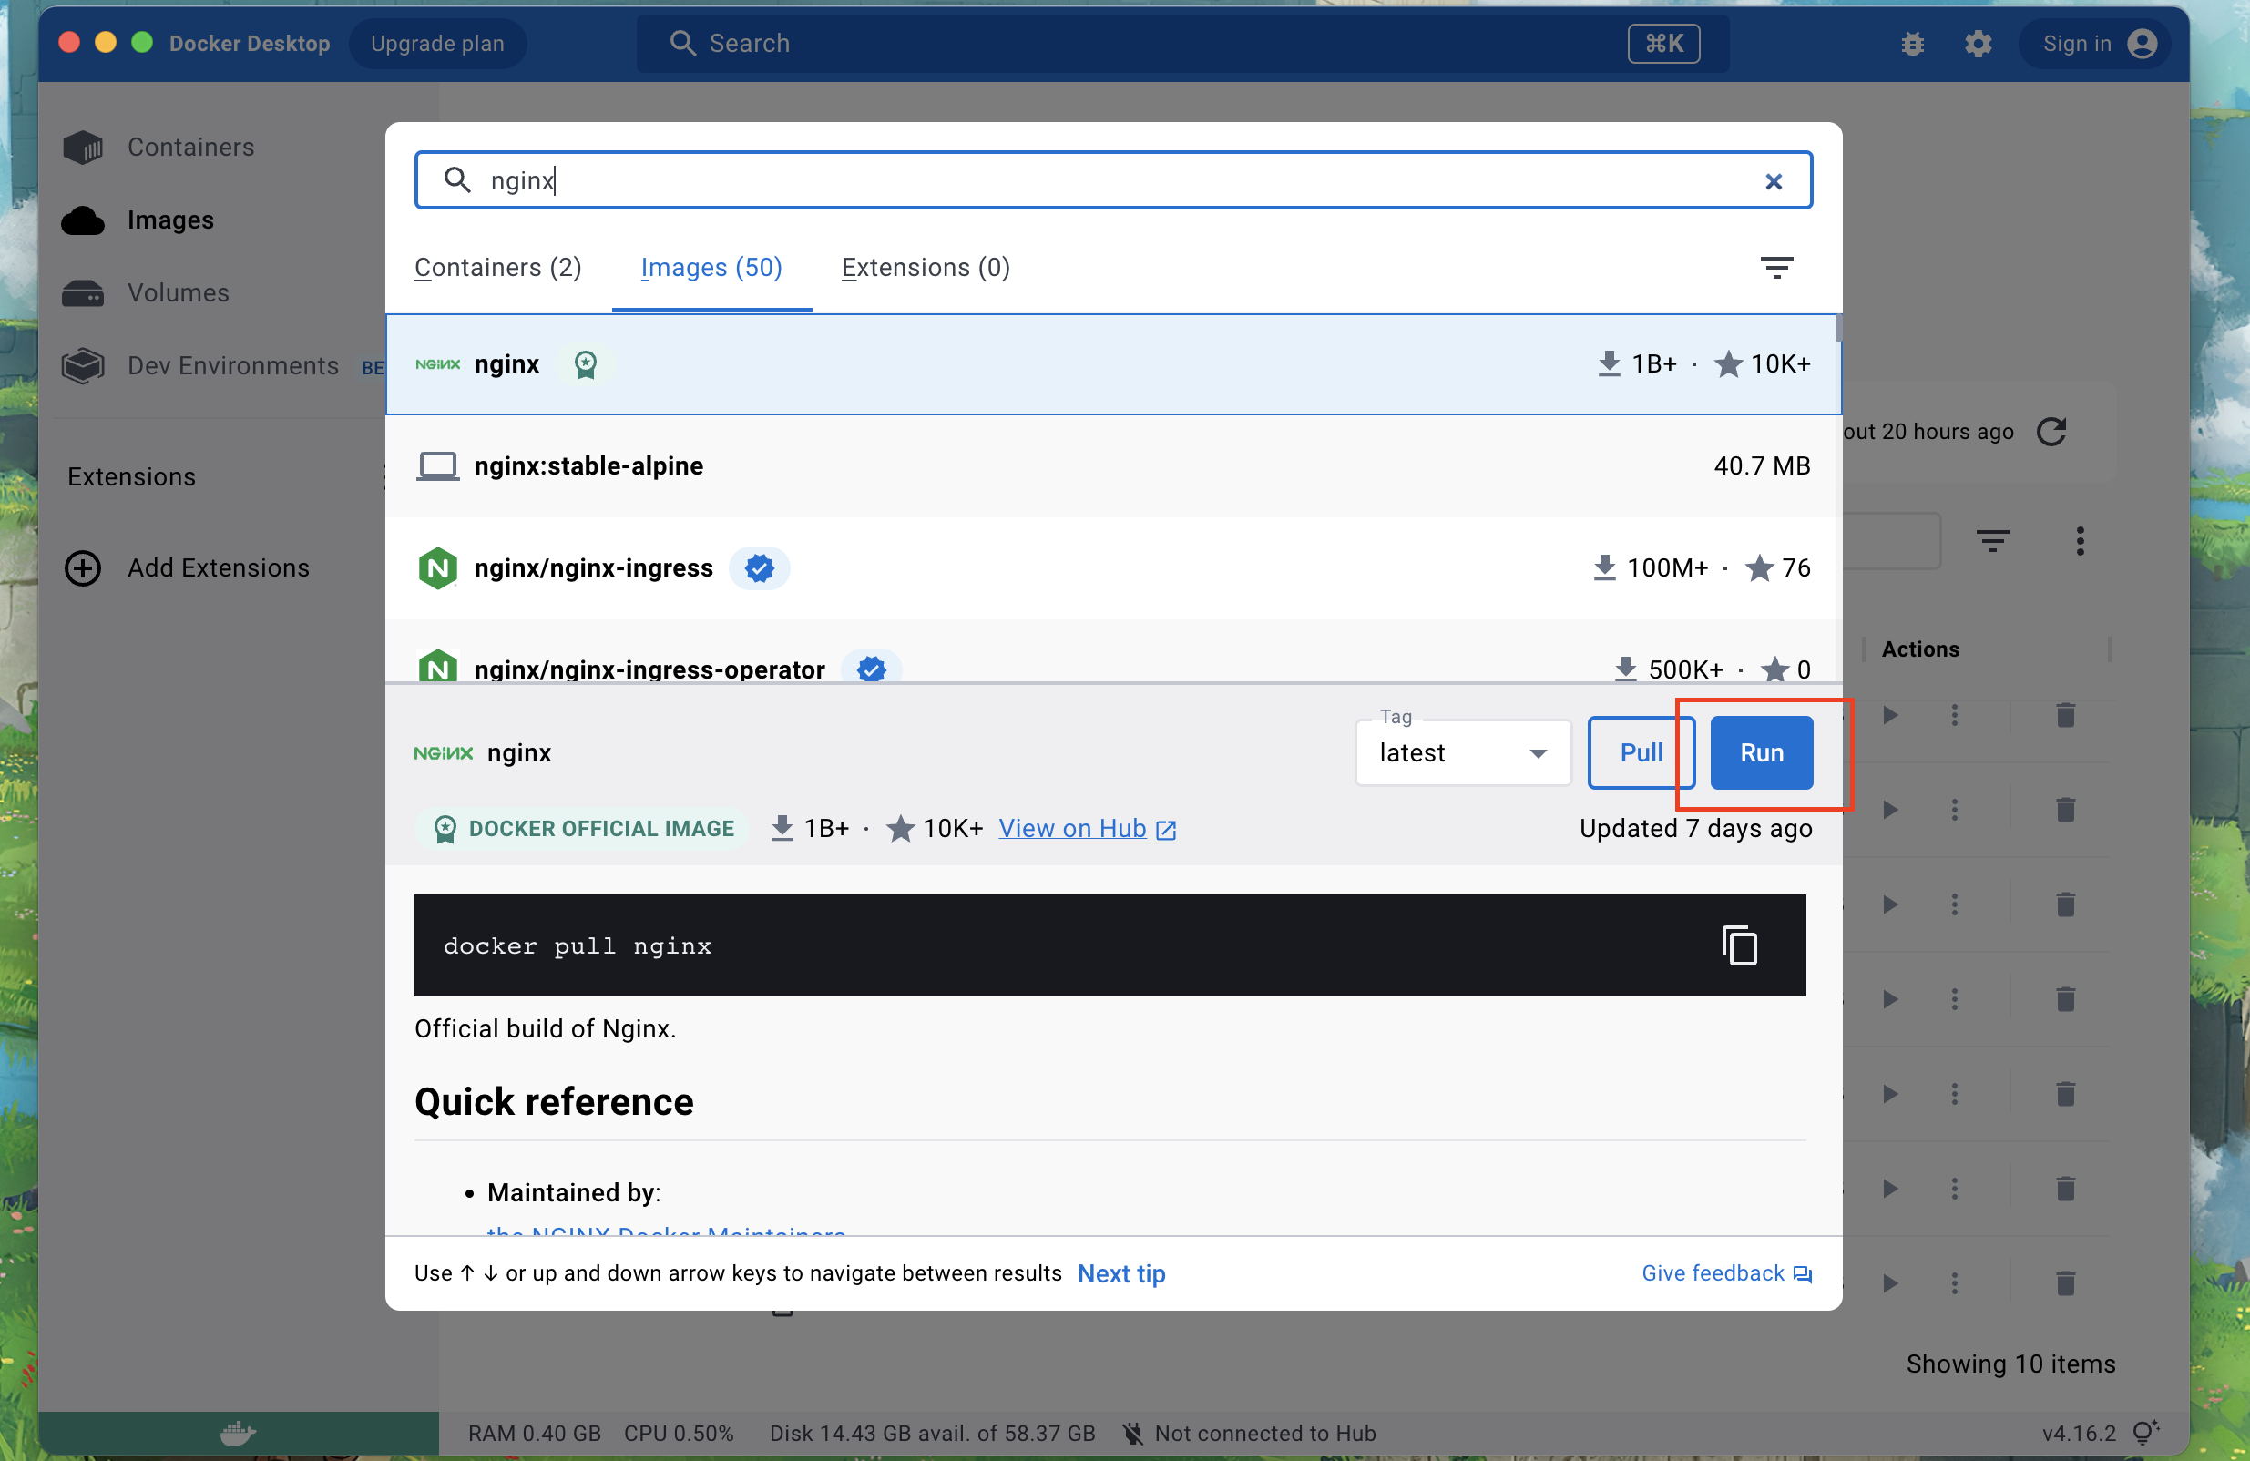This screenshot has width=2250, height=1461.
Task: Click the whale icon in the status bar
Action: point(239,1433)
